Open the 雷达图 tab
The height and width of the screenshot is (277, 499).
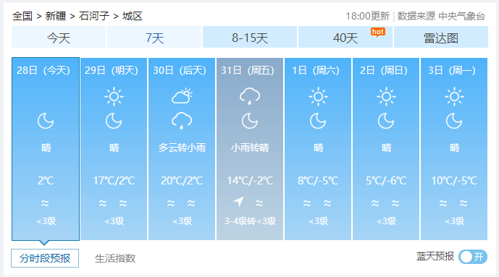(441, 37)
